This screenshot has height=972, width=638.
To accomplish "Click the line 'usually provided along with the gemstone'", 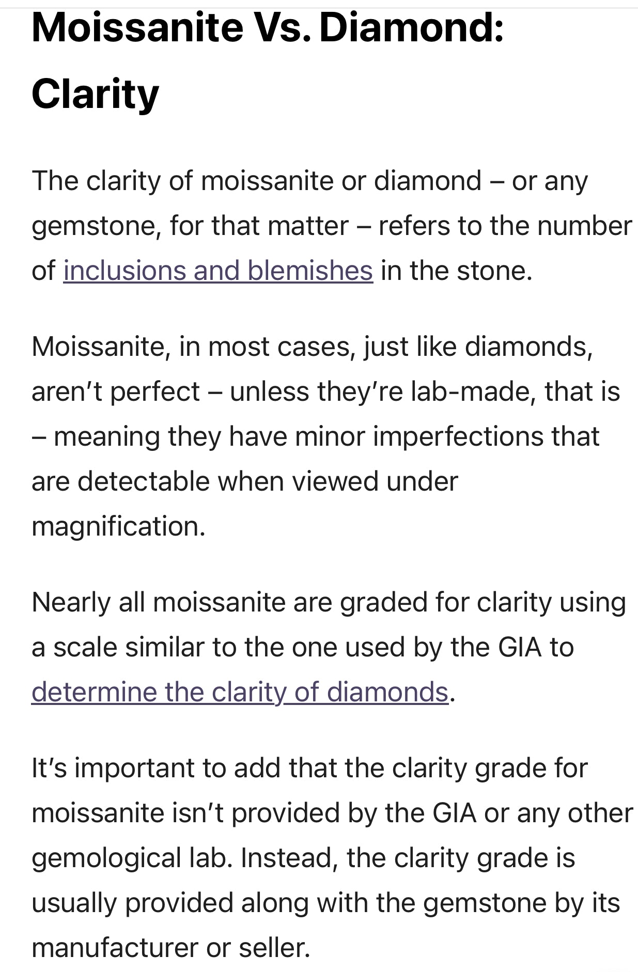I will point(325,903).
